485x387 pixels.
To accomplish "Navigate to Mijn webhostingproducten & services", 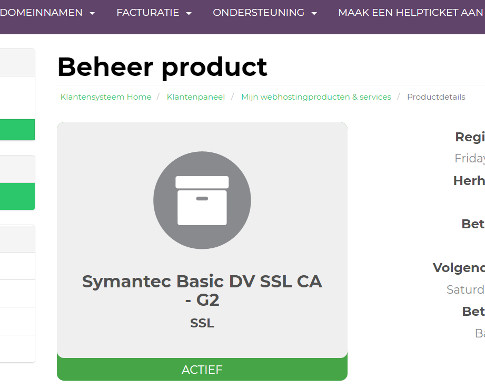I will (316, 97).
